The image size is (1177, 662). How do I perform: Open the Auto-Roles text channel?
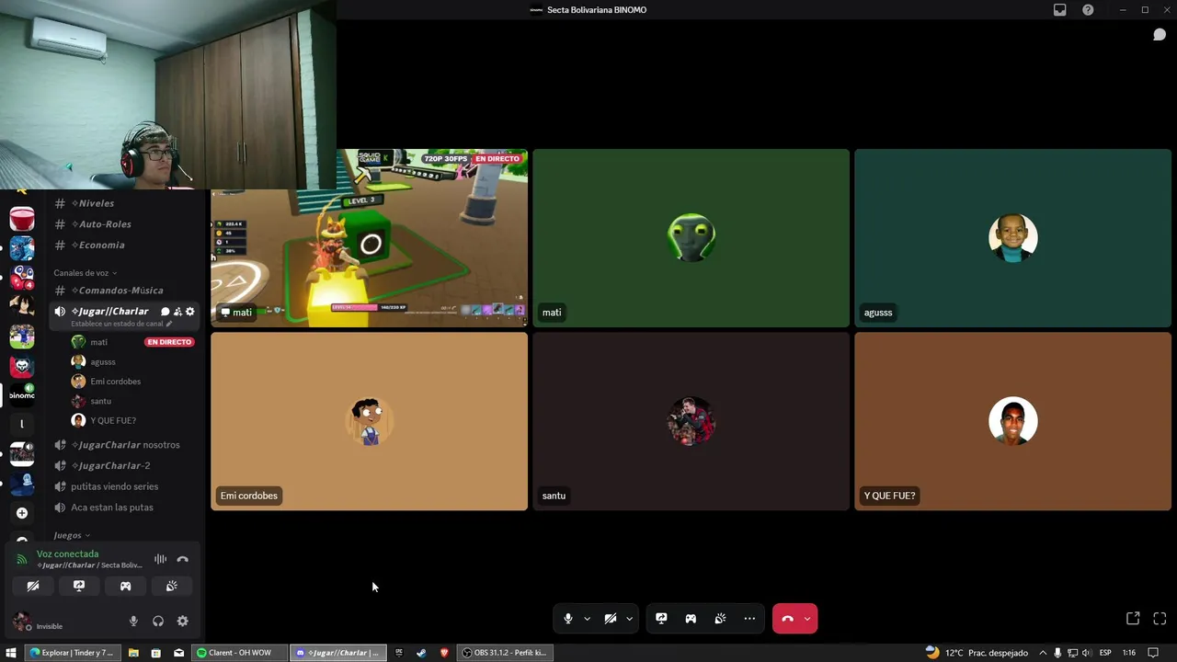point(124,224)
